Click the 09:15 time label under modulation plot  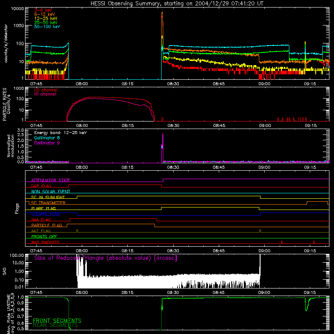(310, 167)
